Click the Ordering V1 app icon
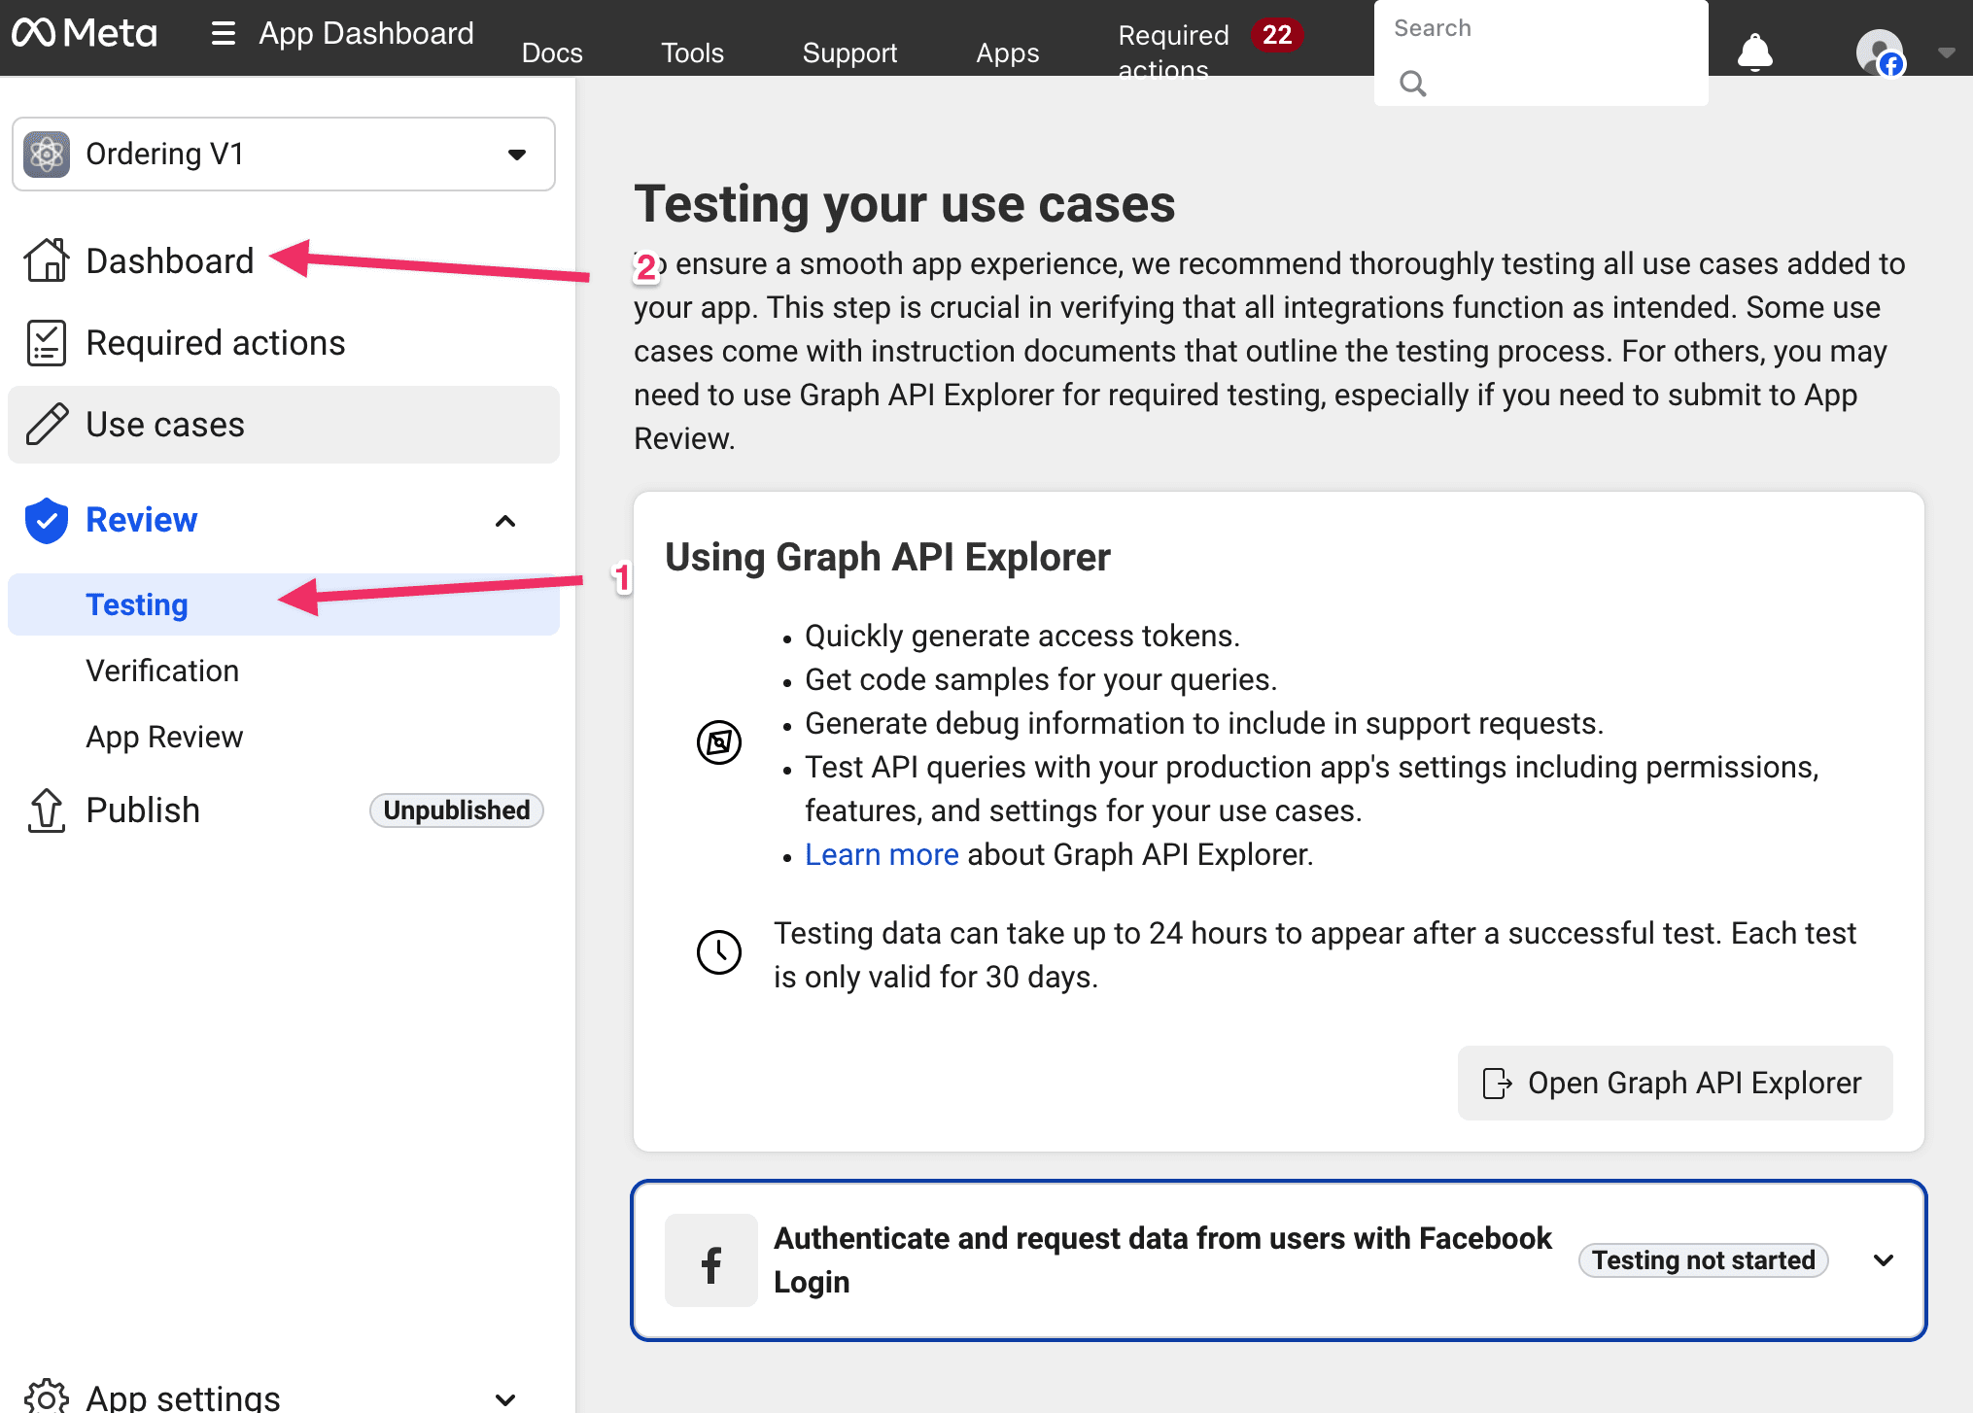The height and width of the screenshot is (1413, 1973). 47,154
